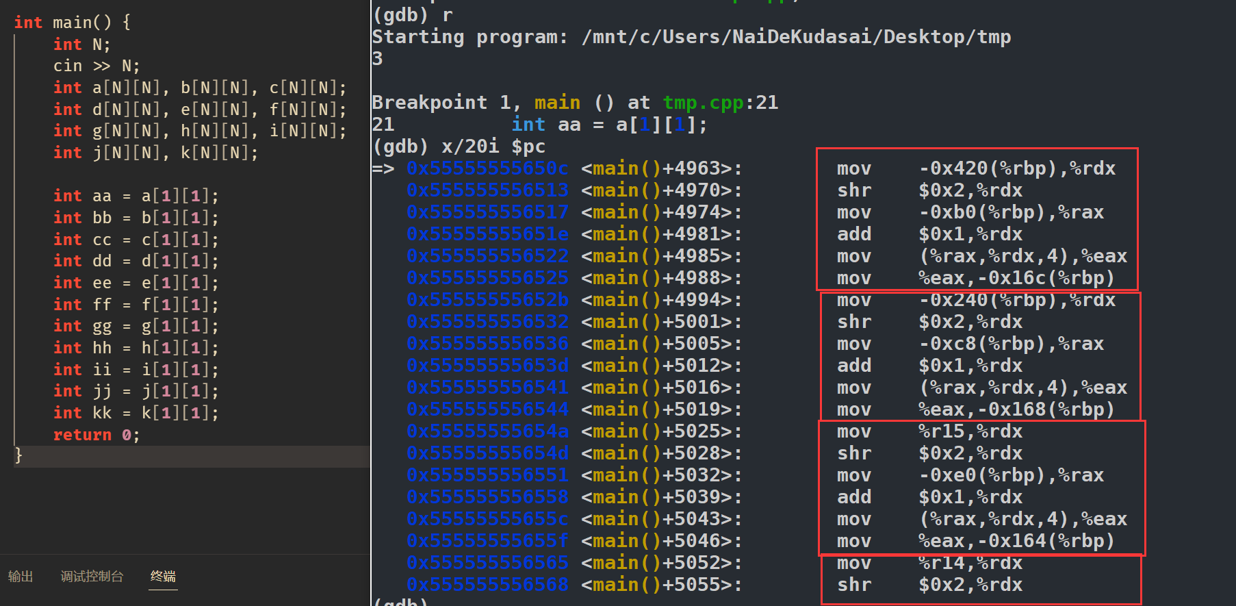Select the 终端 (Terminal) tab
Screen dimensions: 1236x606
pyautogui.click(x=163, y=577)
